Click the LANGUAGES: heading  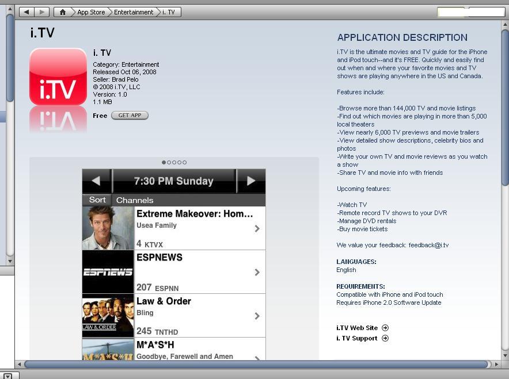point(356,262)
